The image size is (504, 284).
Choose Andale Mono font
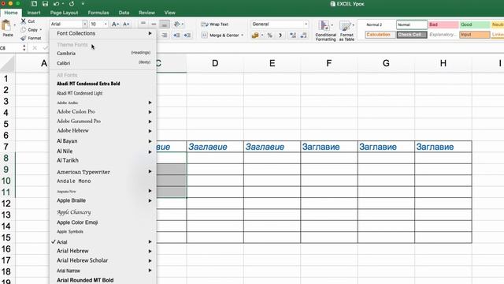pos(103,181)
